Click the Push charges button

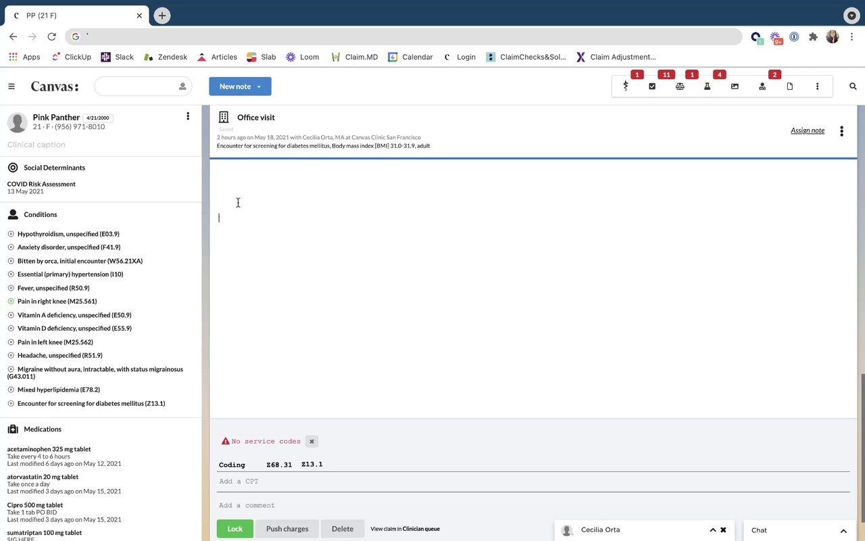tap(287, 529)
